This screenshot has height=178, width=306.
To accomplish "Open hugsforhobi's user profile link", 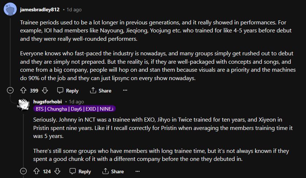I will (47, 102).
